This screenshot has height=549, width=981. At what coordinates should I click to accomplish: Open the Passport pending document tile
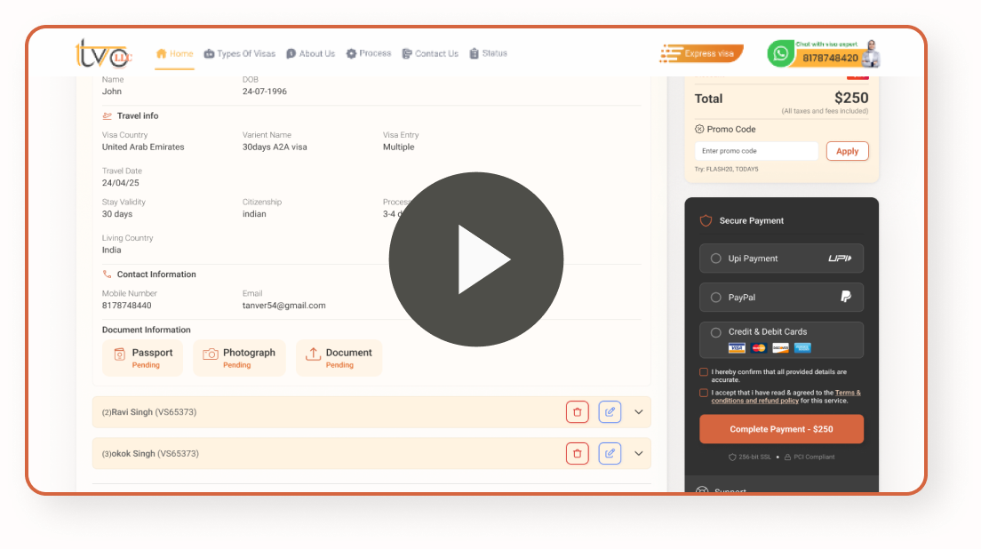click(x=143, y=358)
